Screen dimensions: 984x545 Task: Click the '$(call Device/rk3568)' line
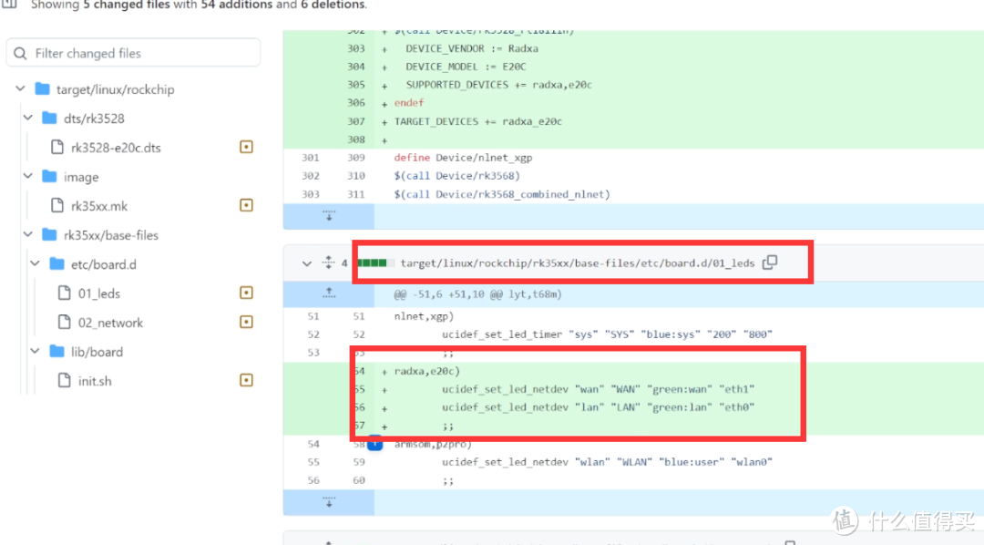pyautogui.click(x=456, y=176)
